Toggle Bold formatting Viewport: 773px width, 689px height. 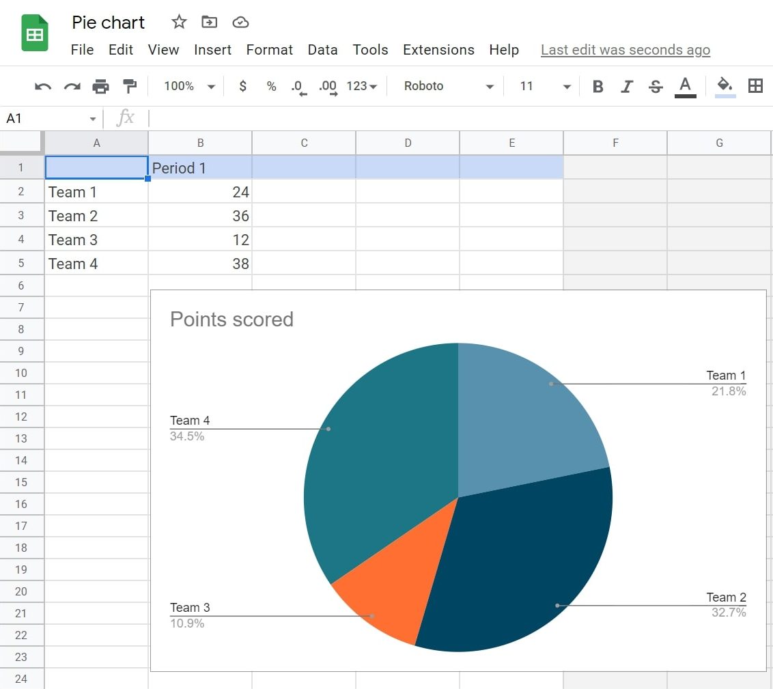(x=598, y=87)
